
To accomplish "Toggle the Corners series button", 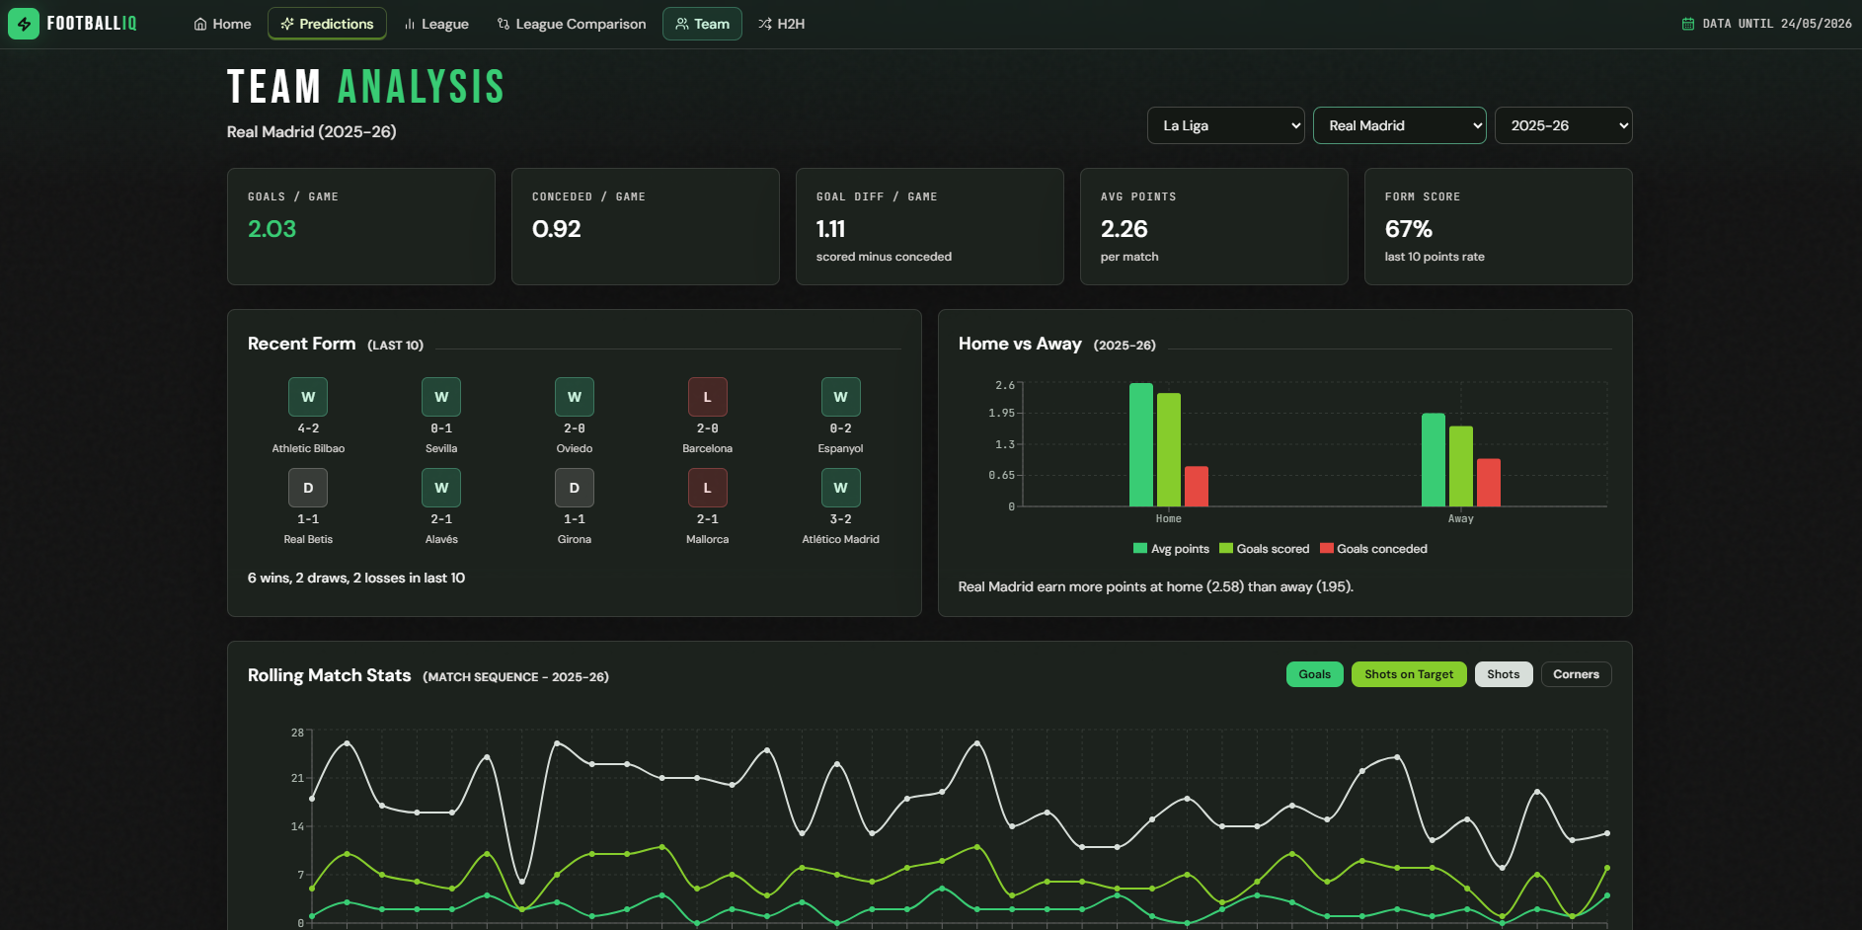I will [1576, 674].
